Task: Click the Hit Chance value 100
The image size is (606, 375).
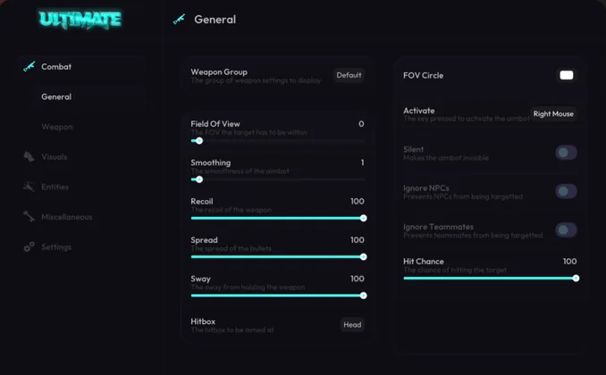Action: (x=569, y=262)
